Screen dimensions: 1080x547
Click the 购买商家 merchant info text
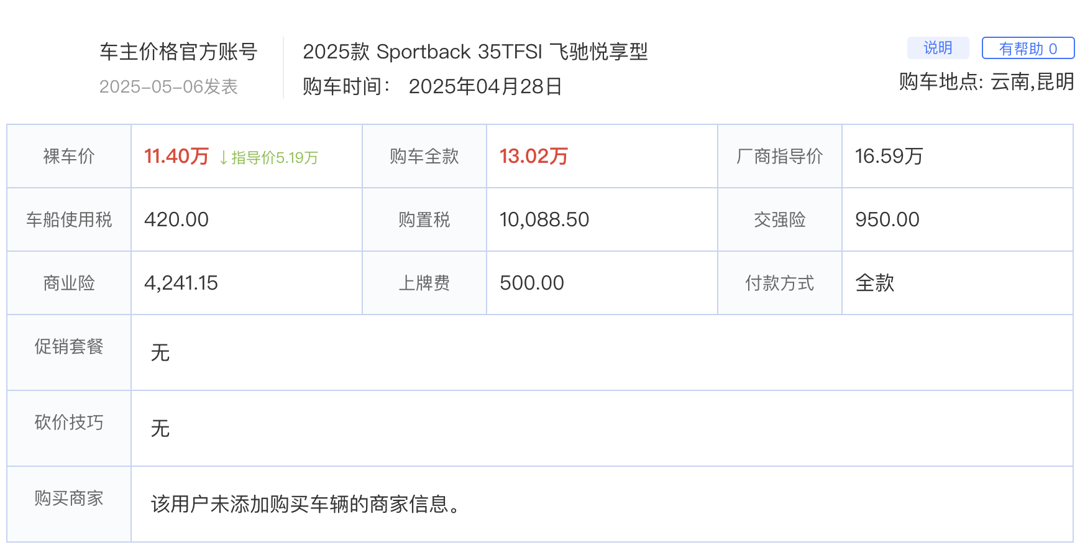coord(306,504)
